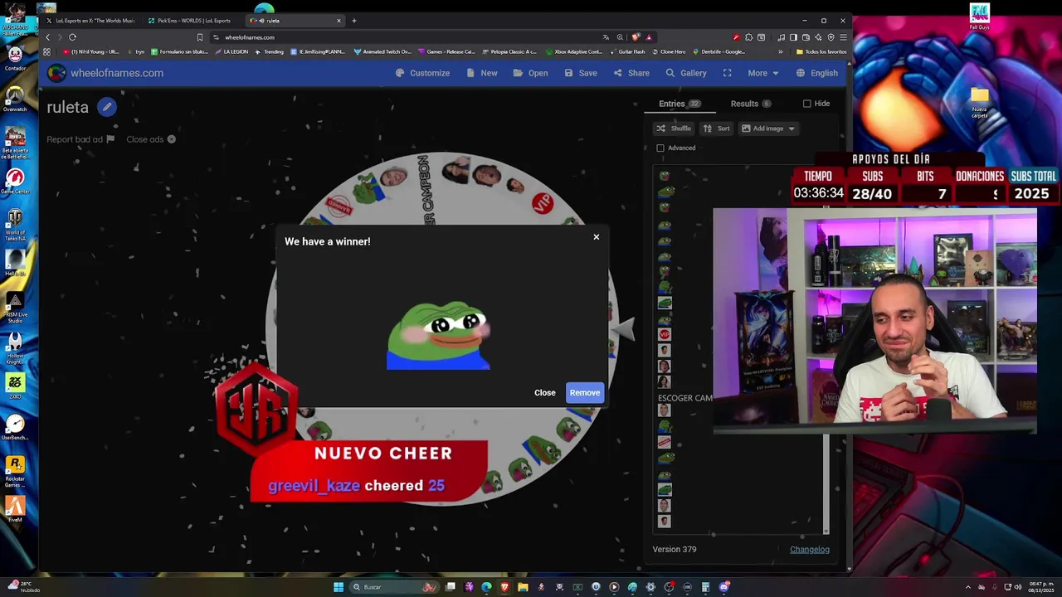The height and width of the screenshot is (597, 1062).
Task: Click Close ads
Action: click(x=151, y=139)
